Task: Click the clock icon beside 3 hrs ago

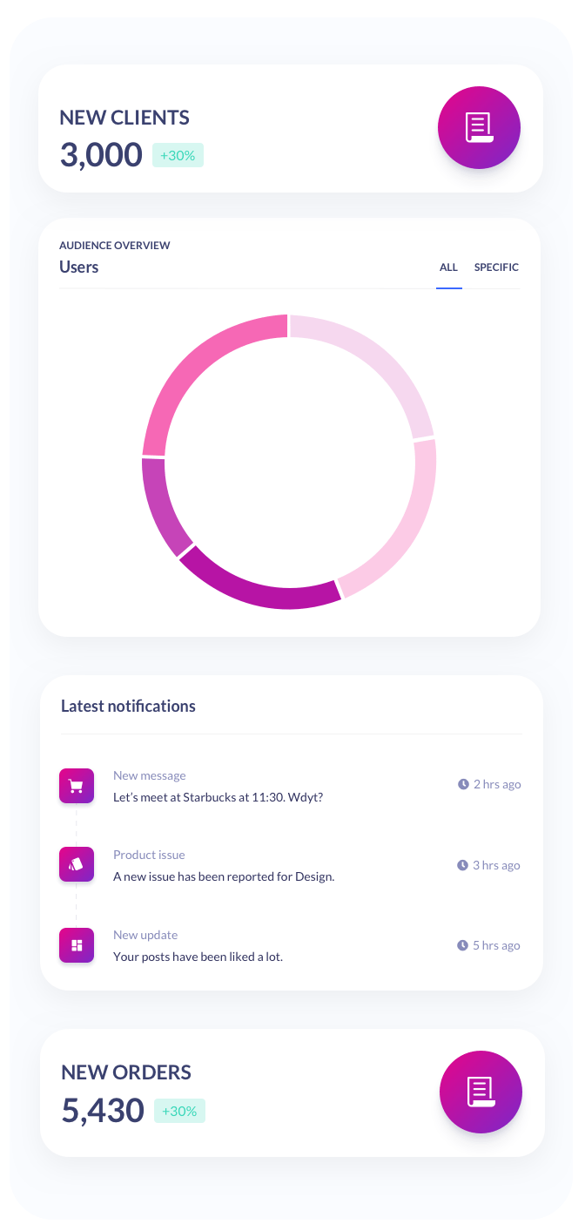Action: (463, 865)
